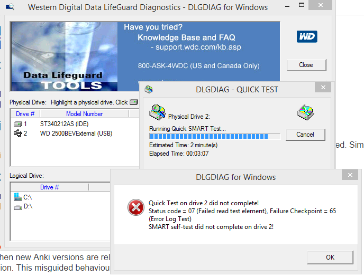Maximize the Data LifeGuard Diagnostics window
Viewport: 364px width, 277px height.
[302, 5]
